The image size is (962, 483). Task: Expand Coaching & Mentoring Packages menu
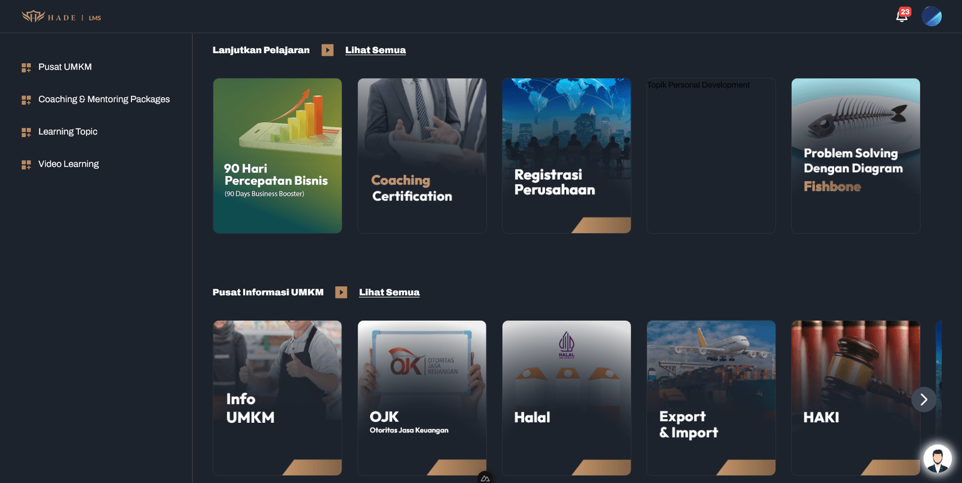click(x=104, y=99)
